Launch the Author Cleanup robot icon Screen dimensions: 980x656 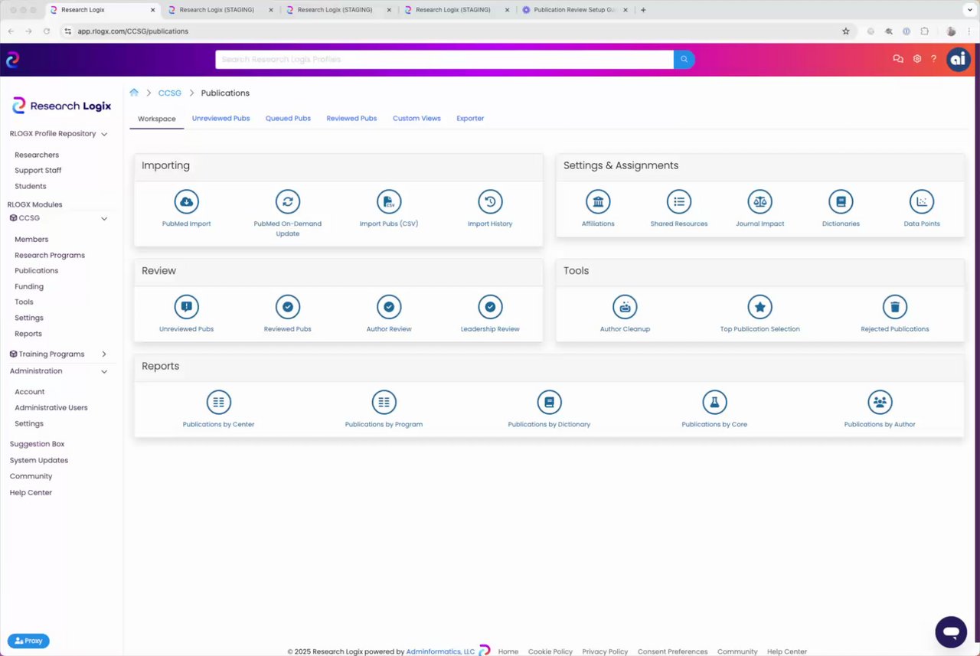(x=625, y=307)
